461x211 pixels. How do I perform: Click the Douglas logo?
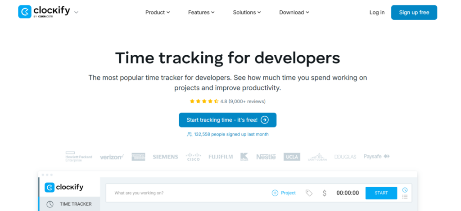pos(345,157)
